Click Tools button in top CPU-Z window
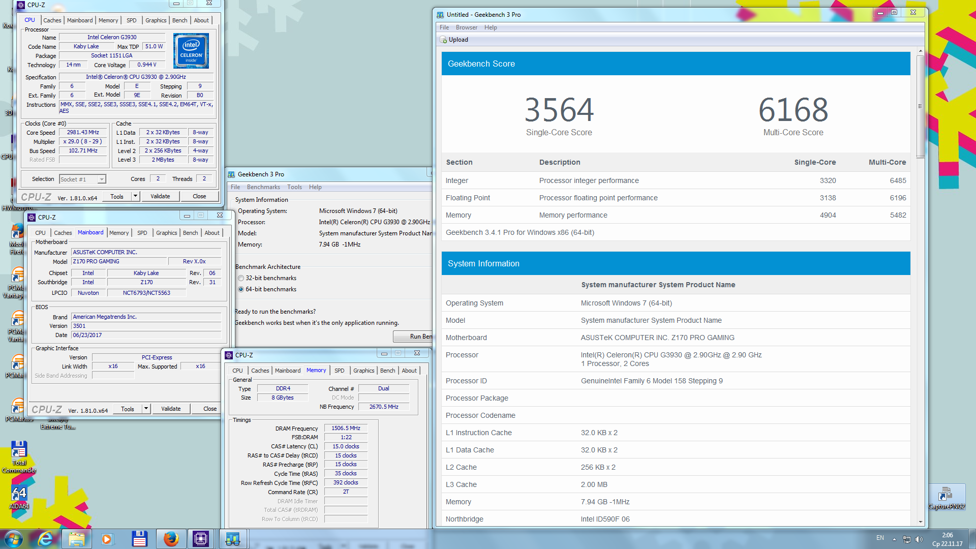The image size is (976, 549). 117,196
